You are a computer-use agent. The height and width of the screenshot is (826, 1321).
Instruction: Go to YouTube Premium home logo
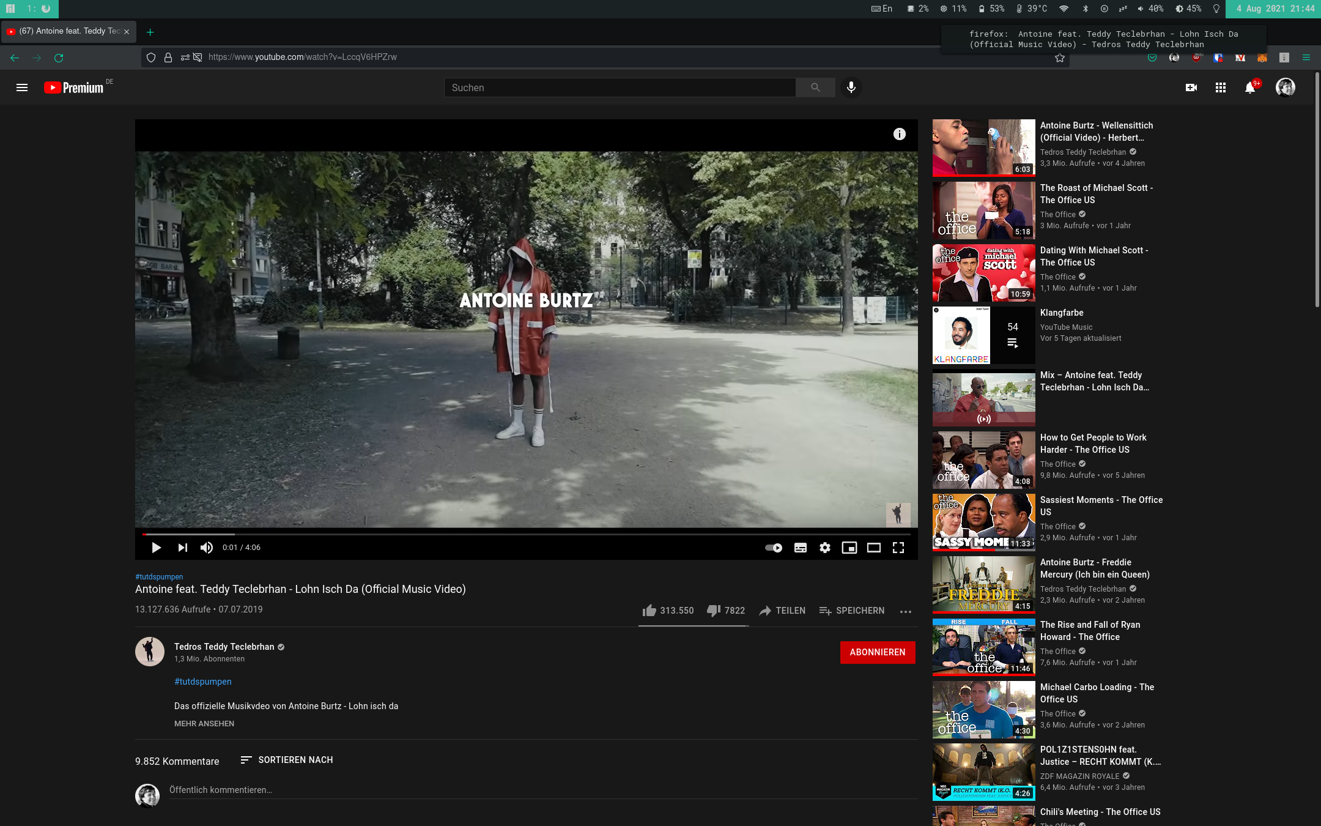74,87
